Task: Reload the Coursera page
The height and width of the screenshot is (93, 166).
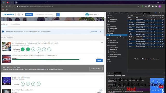Action: click(10, 6)
